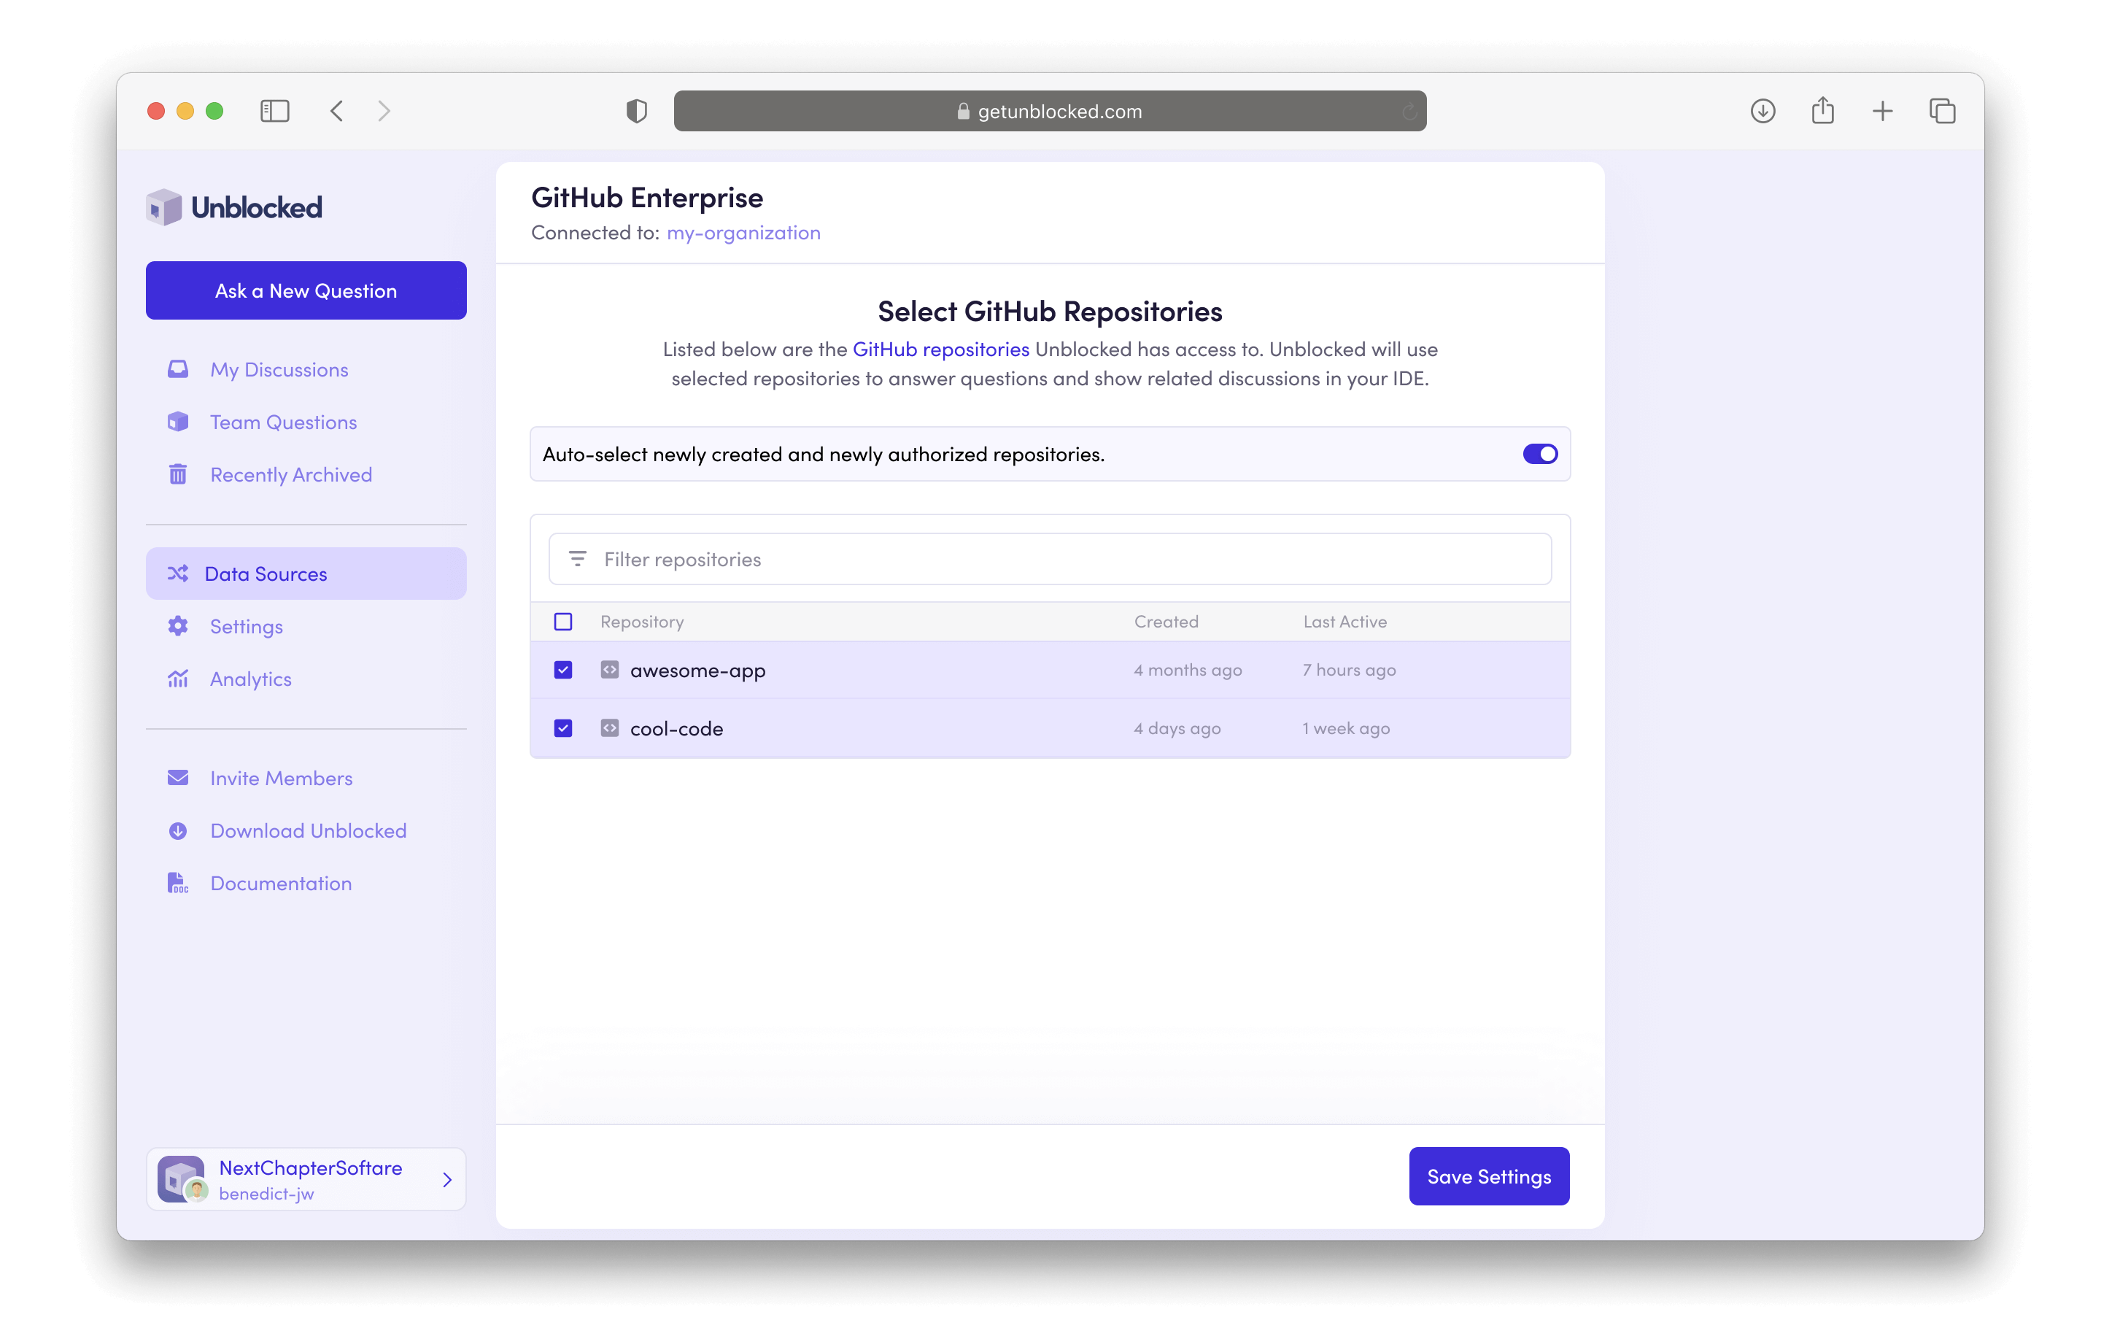Open a new tab with plus icon
This screenshot has height=1328, width=2101.
(1882, 111)
